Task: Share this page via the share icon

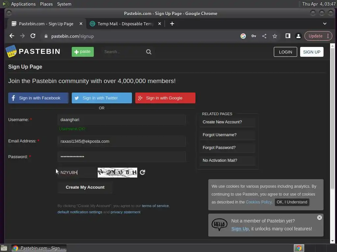Action: click(264, 36)
